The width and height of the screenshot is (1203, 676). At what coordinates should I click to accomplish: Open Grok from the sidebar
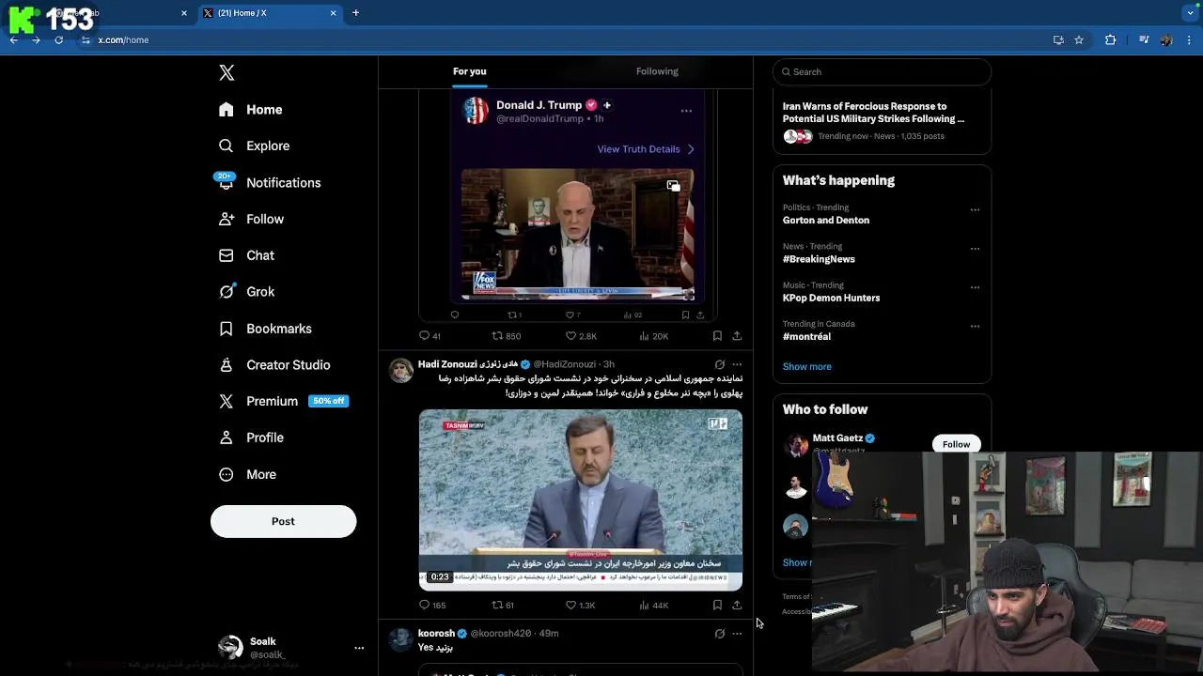point(246,292)
